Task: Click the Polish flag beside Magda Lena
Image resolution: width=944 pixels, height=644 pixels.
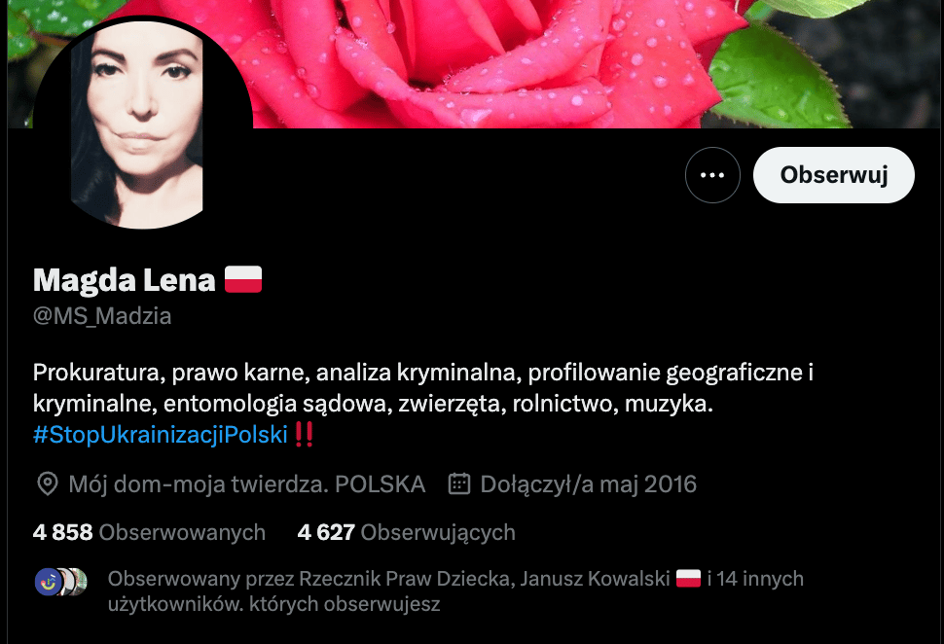Action: click(x=243, y=280)
